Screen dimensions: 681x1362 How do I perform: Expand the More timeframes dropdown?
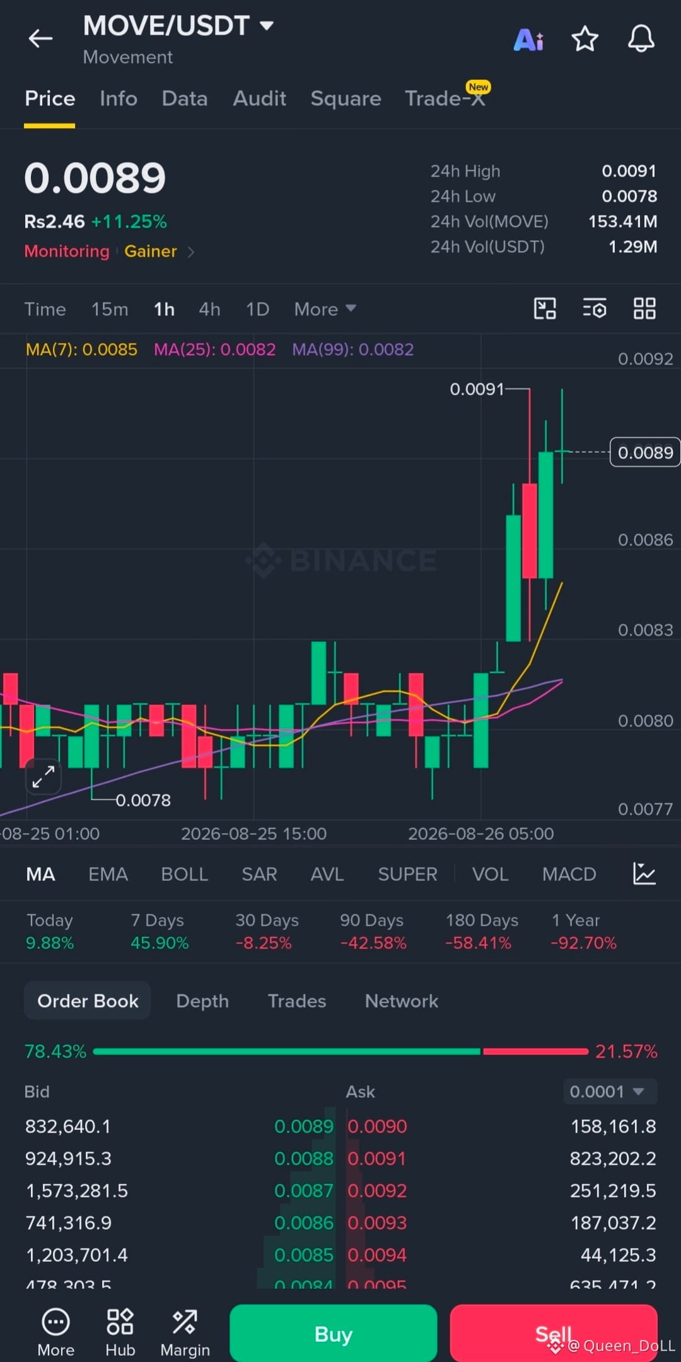(x=325, y=309)
